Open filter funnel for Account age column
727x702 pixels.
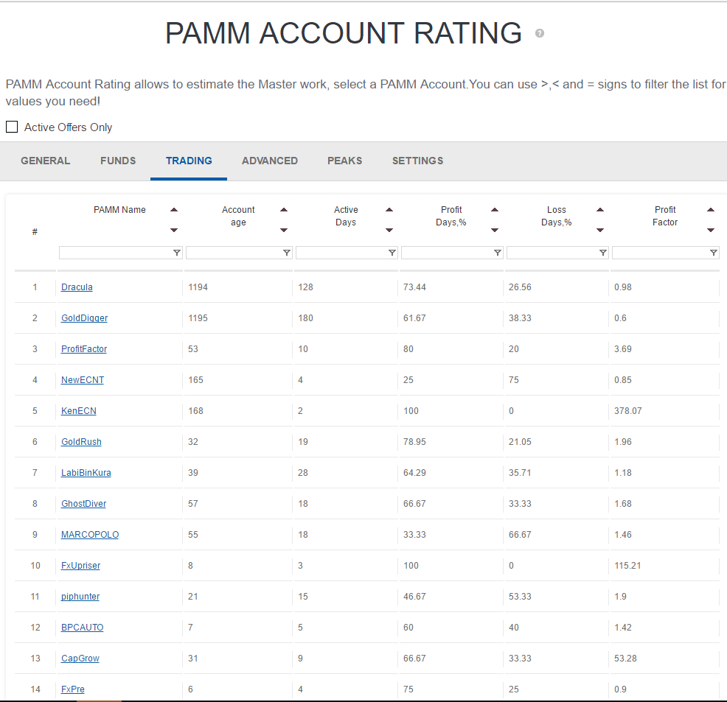tap(287, 253)
